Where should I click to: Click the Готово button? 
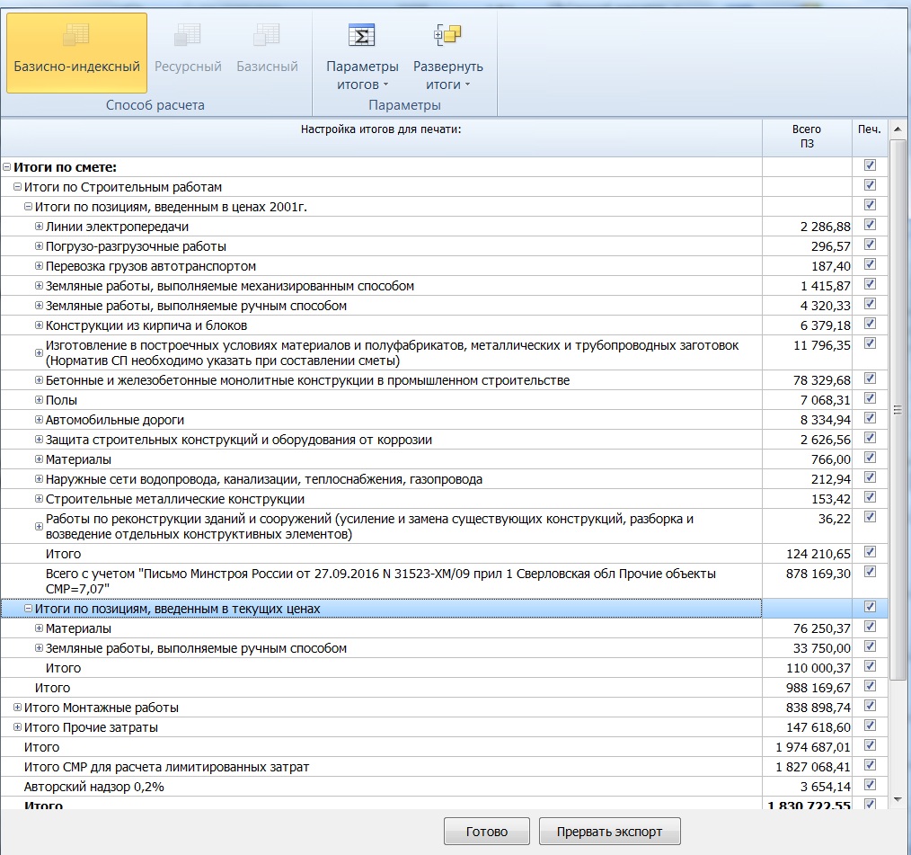486,832
